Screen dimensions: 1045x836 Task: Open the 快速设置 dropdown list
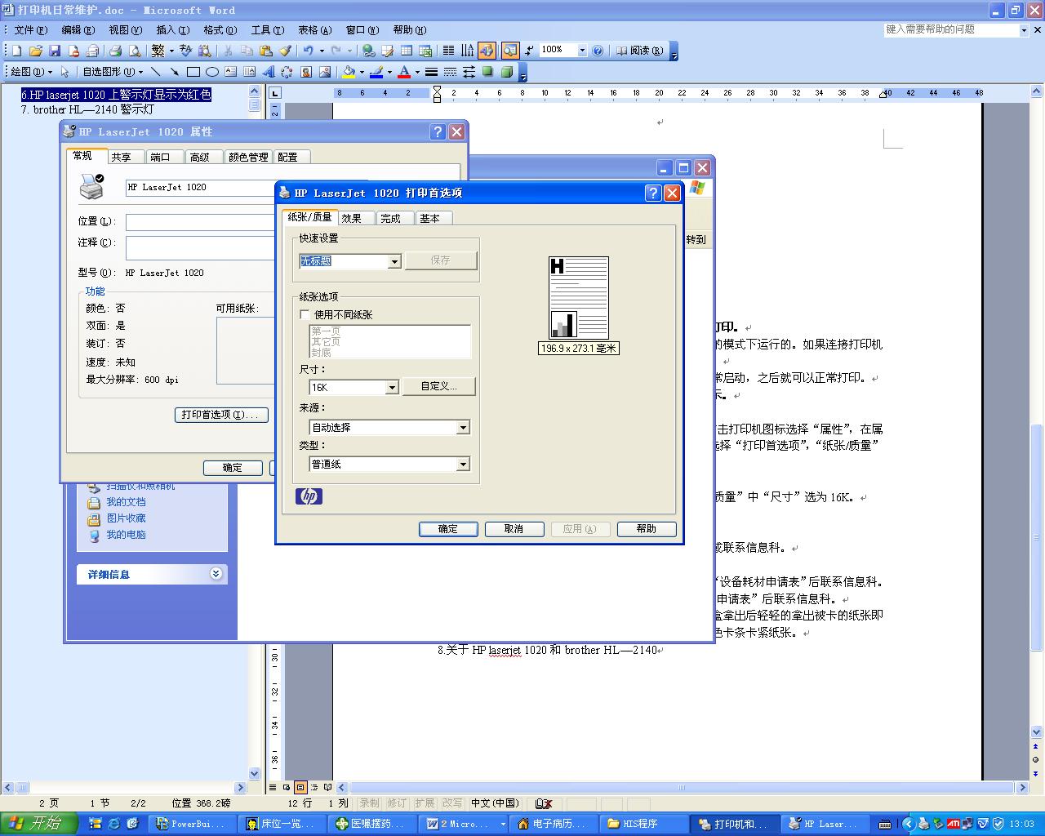(394, 261)
